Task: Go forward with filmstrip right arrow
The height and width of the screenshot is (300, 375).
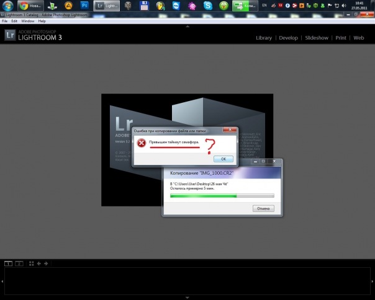Action: (x=46, y=263)
